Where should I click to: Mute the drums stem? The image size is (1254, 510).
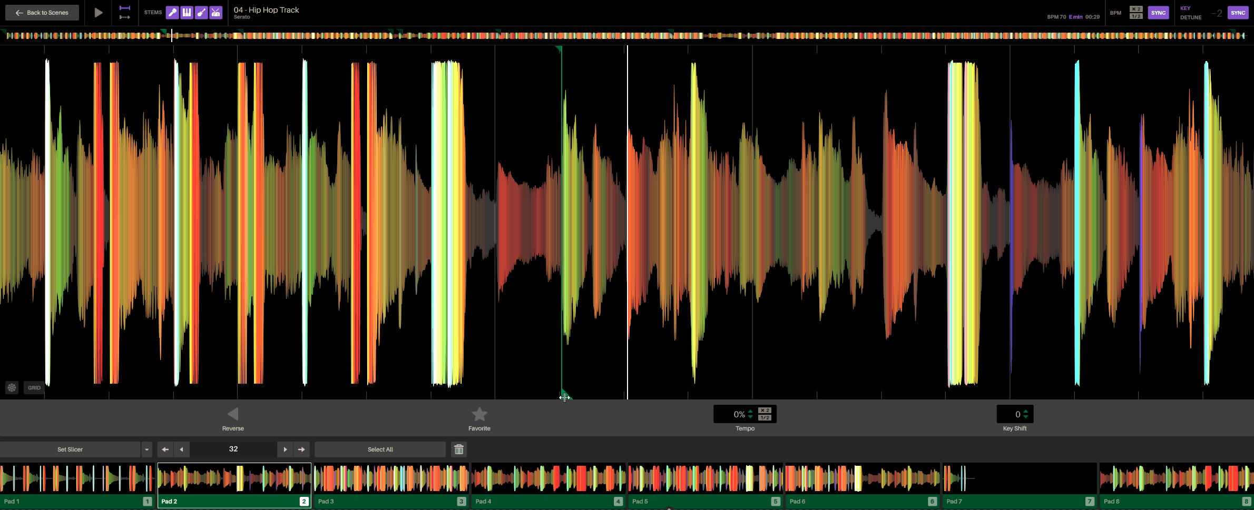pos(215,12)
